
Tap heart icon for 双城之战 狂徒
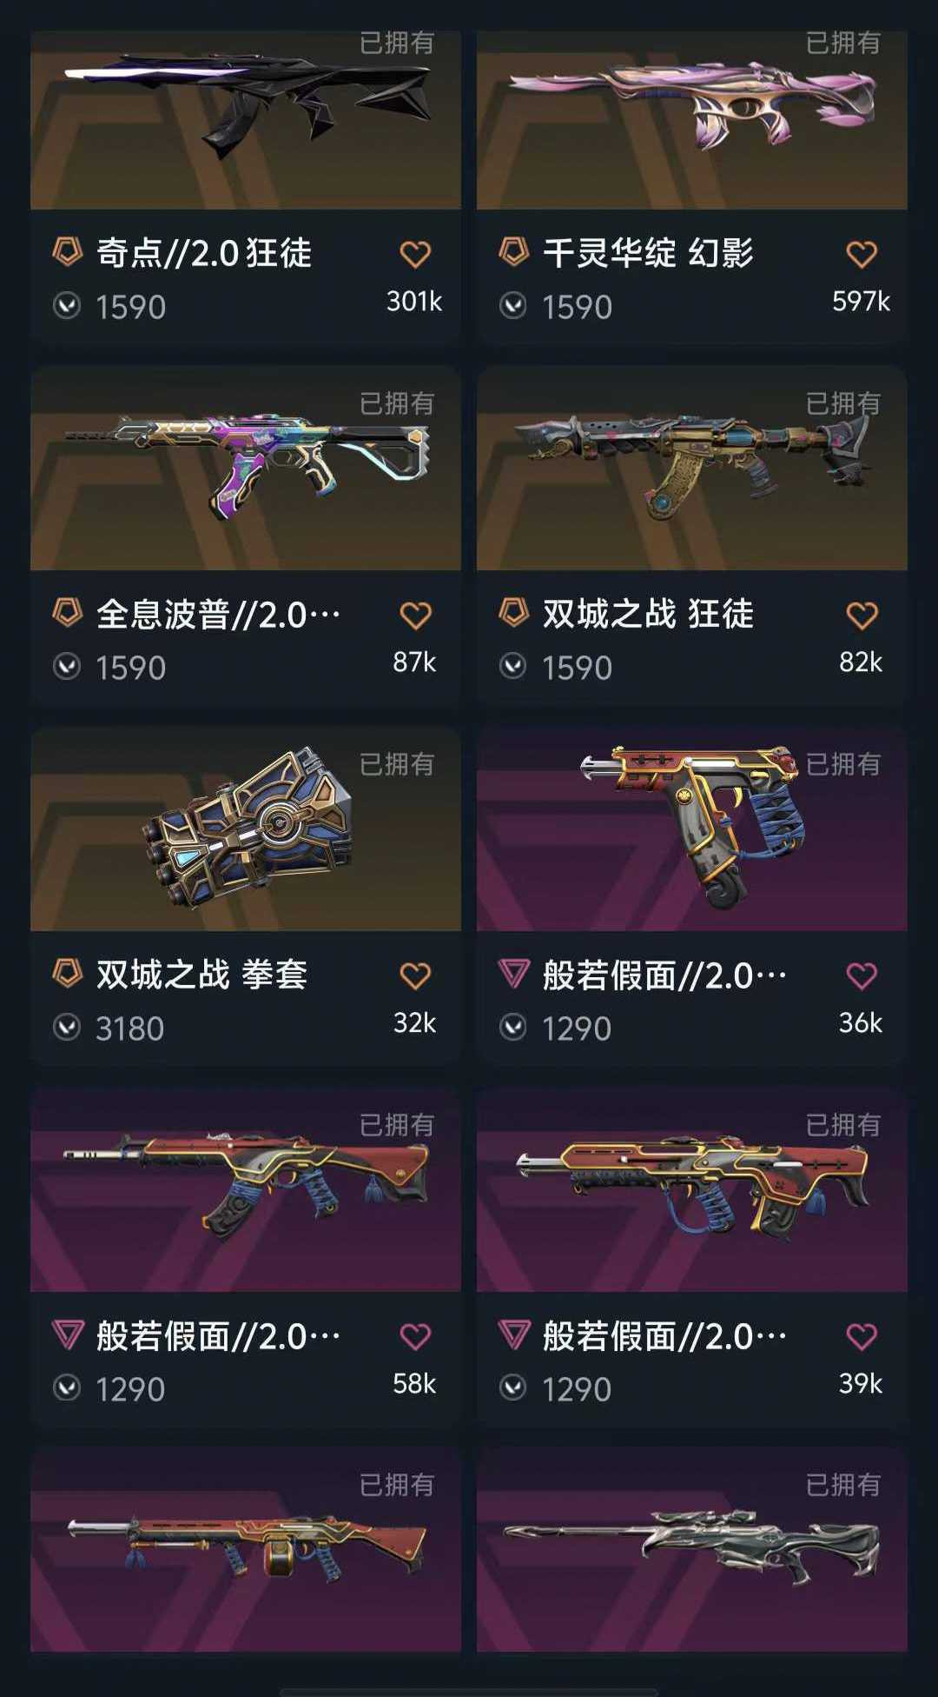click(x=862, y=616)
